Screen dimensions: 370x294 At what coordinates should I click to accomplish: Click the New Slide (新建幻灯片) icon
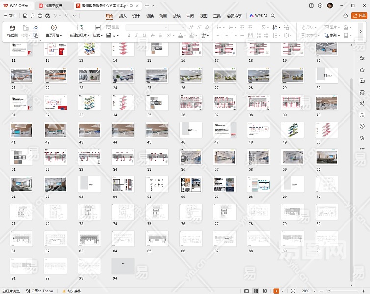(x=79, y=28)
